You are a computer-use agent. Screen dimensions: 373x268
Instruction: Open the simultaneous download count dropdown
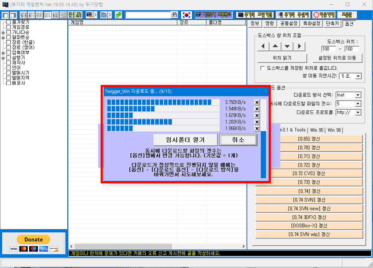point(358,104)
